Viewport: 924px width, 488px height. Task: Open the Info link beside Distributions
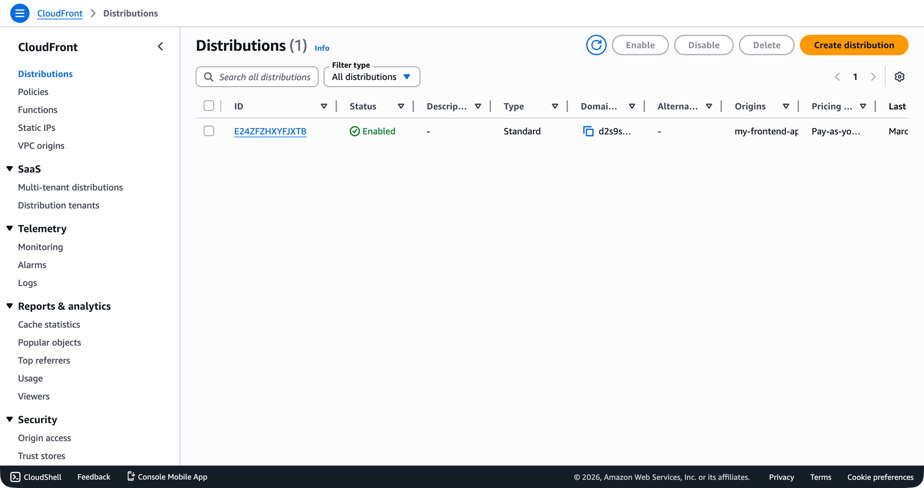pyautogui.click(x=322, y=48)
